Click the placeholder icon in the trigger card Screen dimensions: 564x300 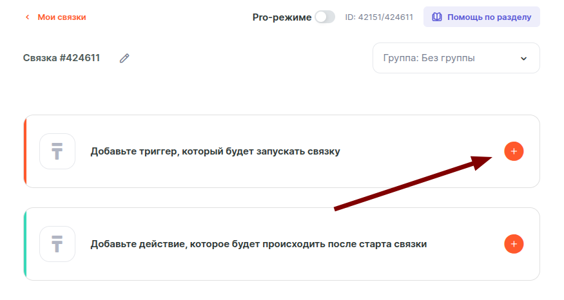pos(57,151)
